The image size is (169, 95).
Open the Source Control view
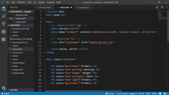tap(3, 24)
